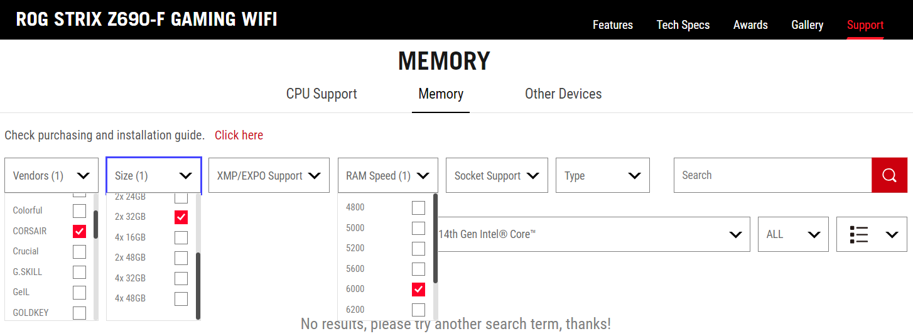Screen dimensions: 913x336
Task: Expand the XMP/EXPO Support chevron
Action: tap(315, 176)
